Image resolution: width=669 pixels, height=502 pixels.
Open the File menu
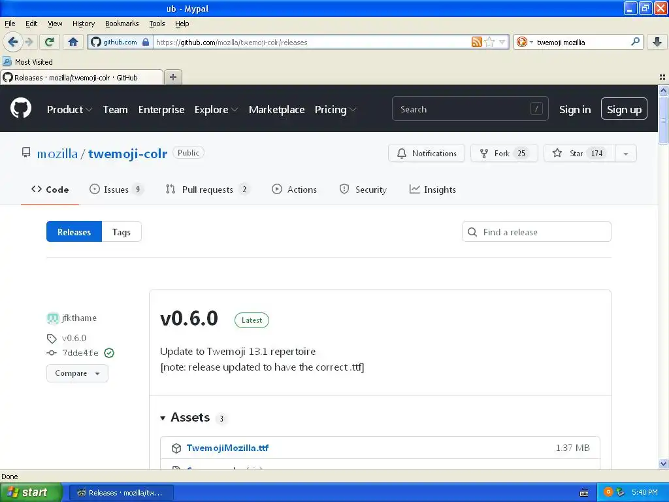(10, 24)
